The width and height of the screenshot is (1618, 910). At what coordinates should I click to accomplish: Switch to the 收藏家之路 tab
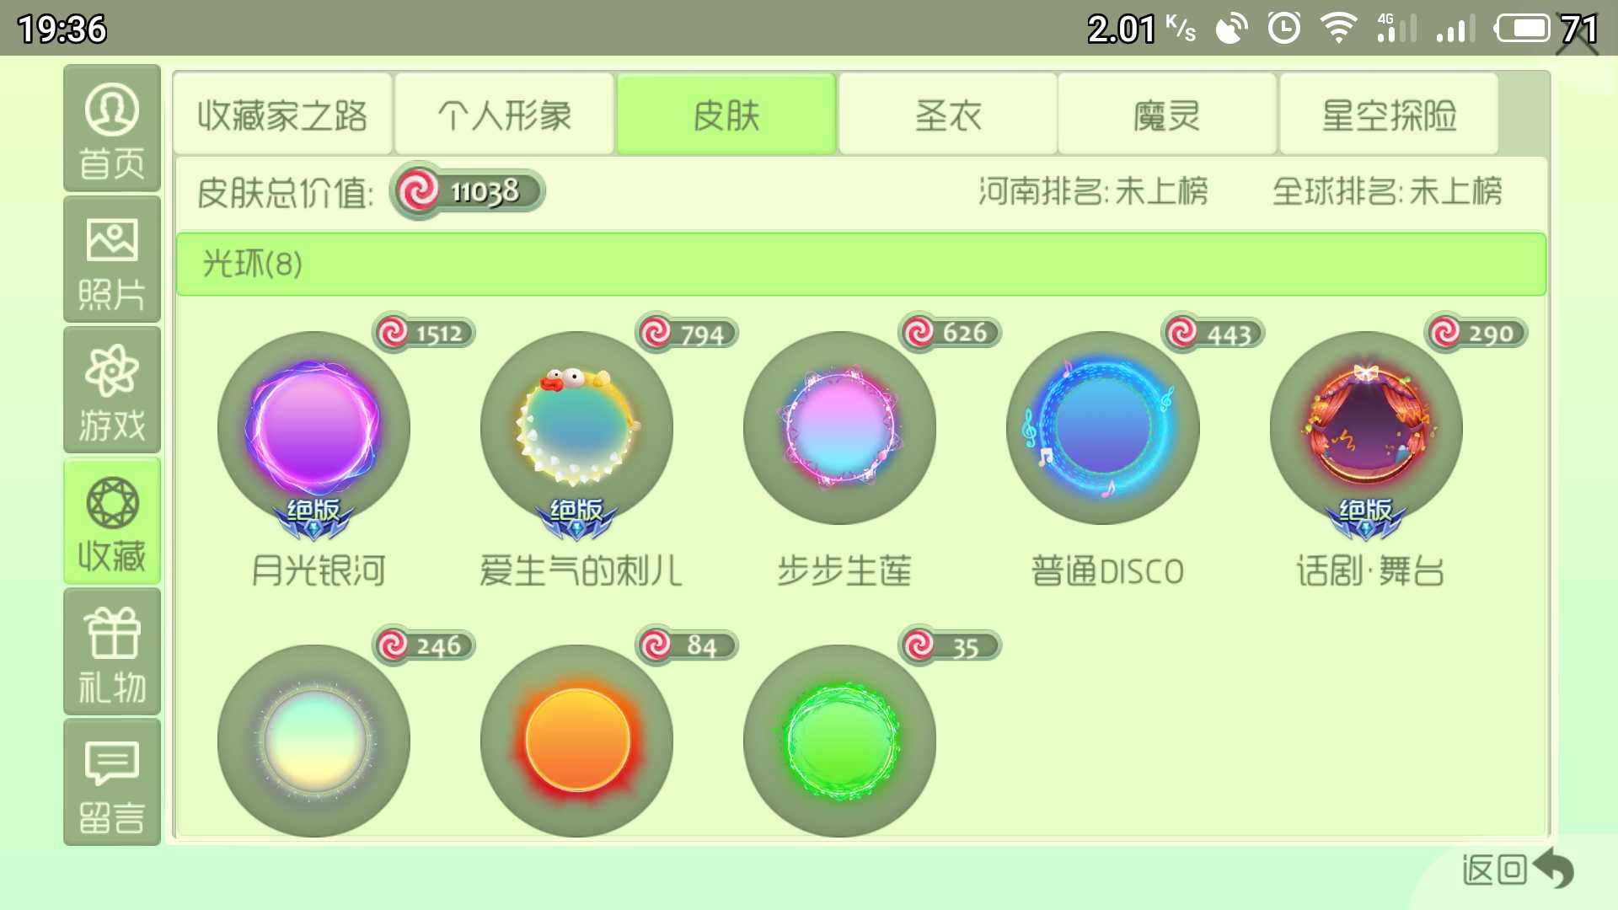(282, 115)
